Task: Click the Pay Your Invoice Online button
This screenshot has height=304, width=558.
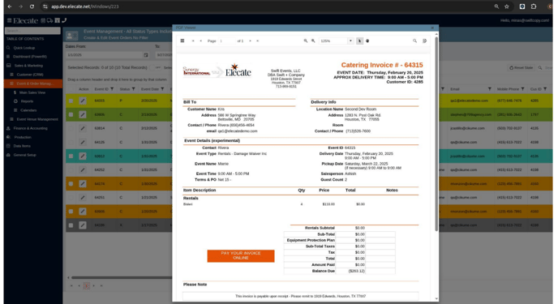Action: [241, 255]
